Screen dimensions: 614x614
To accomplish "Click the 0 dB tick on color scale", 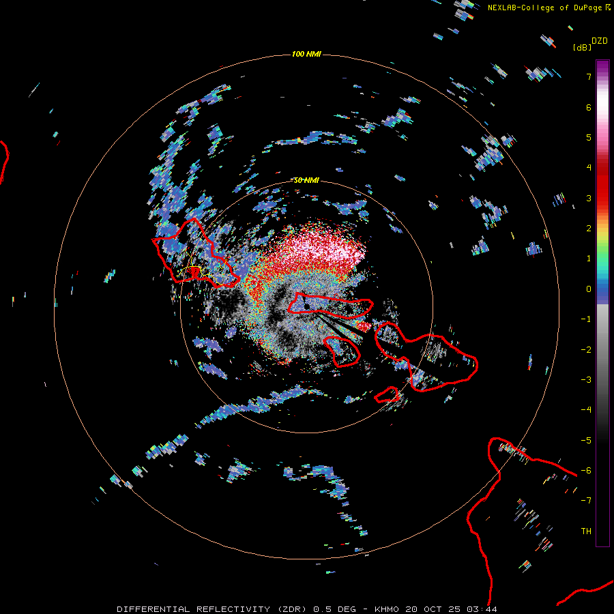I will point(589,289).
